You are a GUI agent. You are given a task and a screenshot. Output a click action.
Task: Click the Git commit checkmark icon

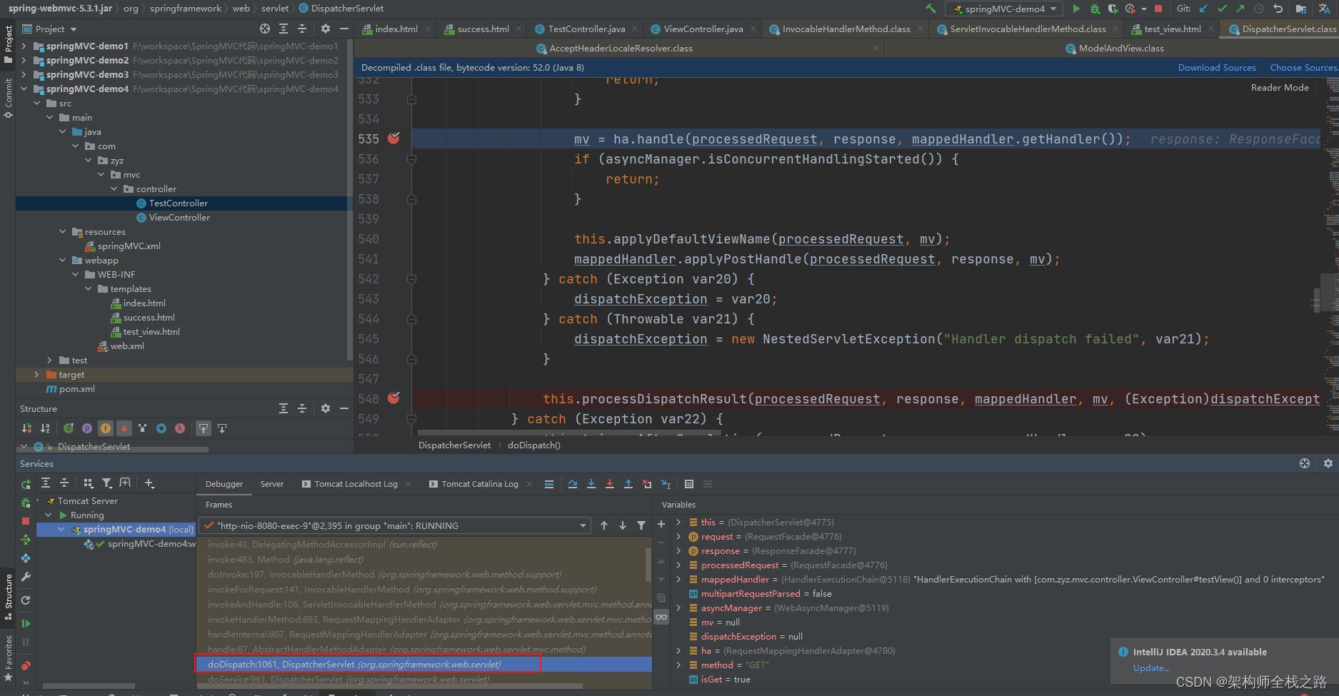pyautogui.click(x=1222, y=9)
